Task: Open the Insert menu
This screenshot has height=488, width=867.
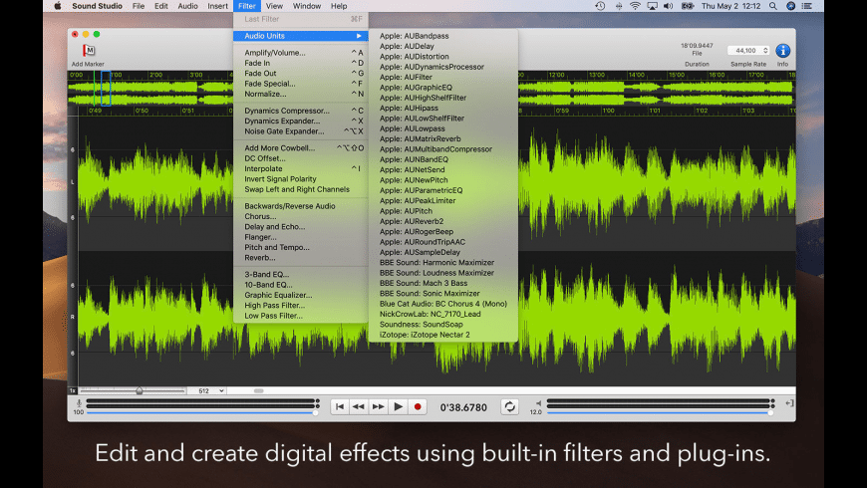Action: pos(217,6)
